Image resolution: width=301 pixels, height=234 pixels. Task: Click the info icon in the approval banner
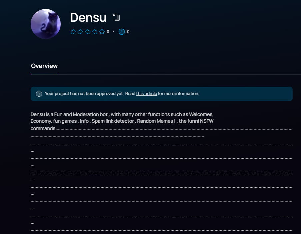[x=39, y=94]
